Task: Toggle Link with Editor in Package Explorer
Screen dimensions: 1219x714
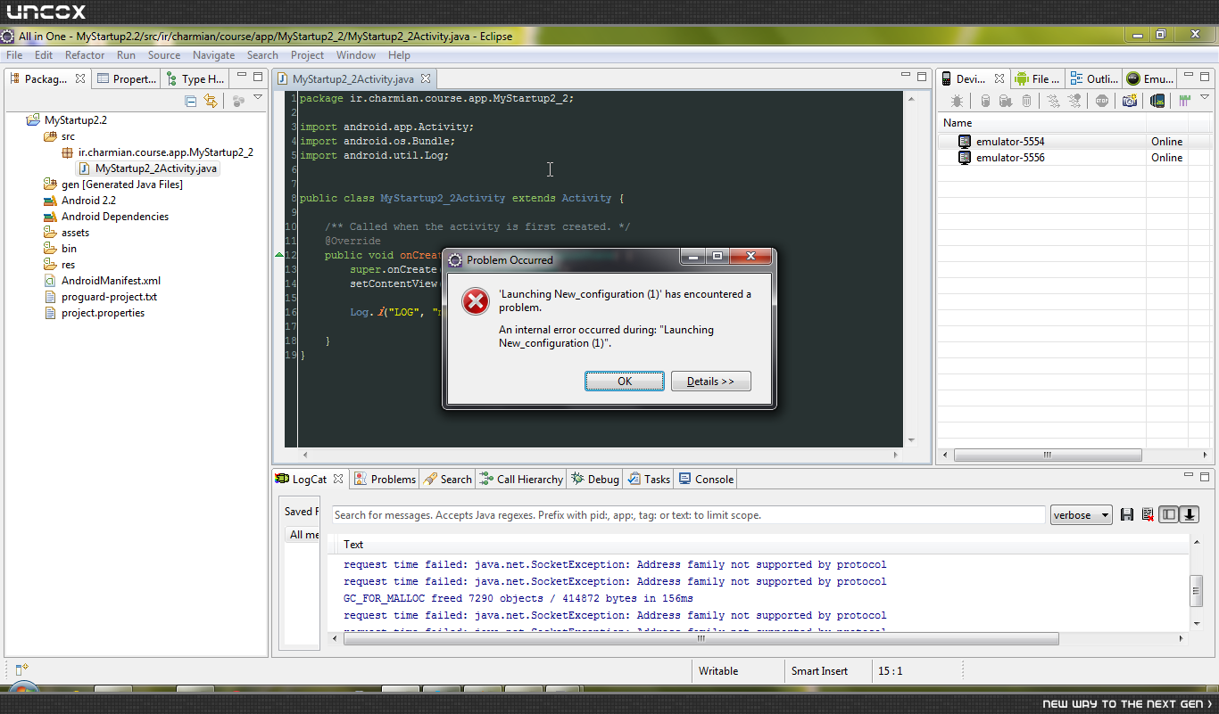Action: [211, 101]
